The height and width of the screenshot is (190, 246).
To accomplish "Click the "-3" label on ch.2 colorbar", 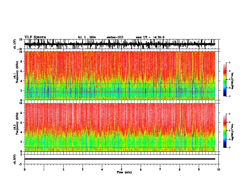I will [x=229, y=114].
